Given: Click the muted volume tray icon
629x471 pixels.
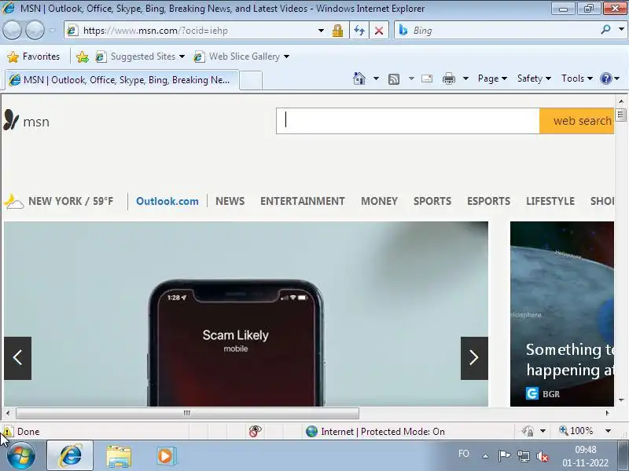Looking at the screenshot, I should point(543,456).
